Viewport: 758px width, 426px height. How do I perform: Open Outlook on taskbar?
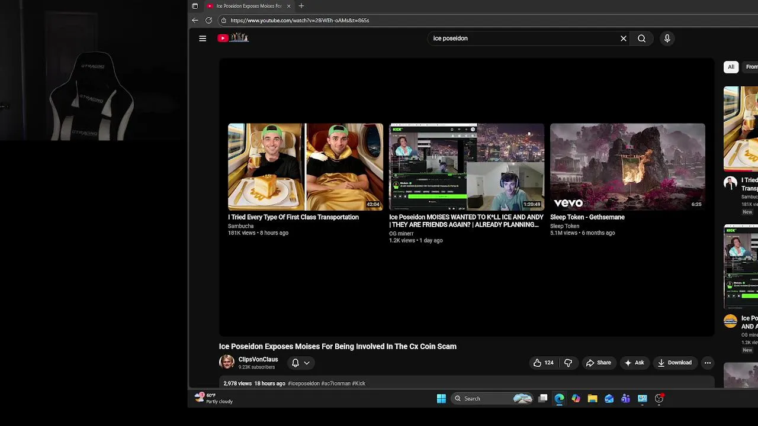[609, 399]
